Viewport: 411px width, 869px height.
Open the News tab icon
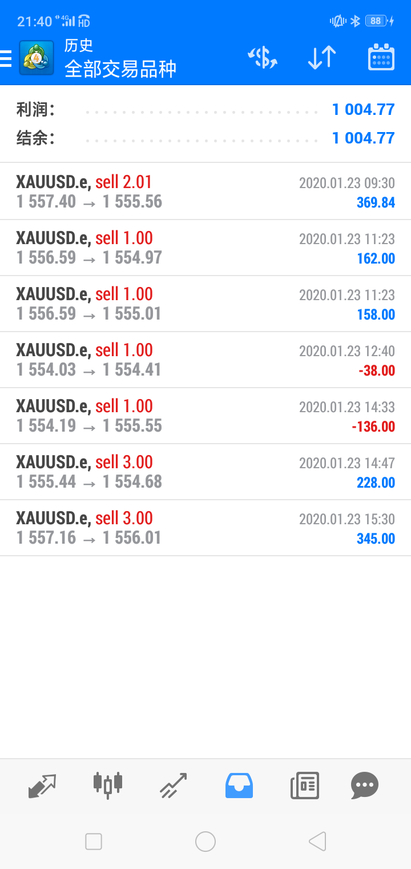[304, 786]
